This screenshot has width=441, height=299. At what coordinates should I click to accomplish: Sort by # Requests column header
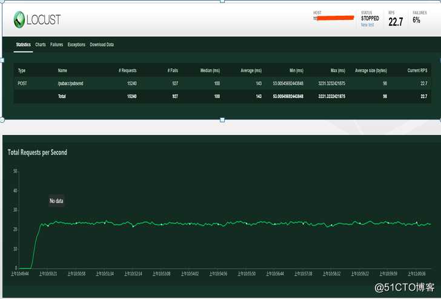point(127,70)
